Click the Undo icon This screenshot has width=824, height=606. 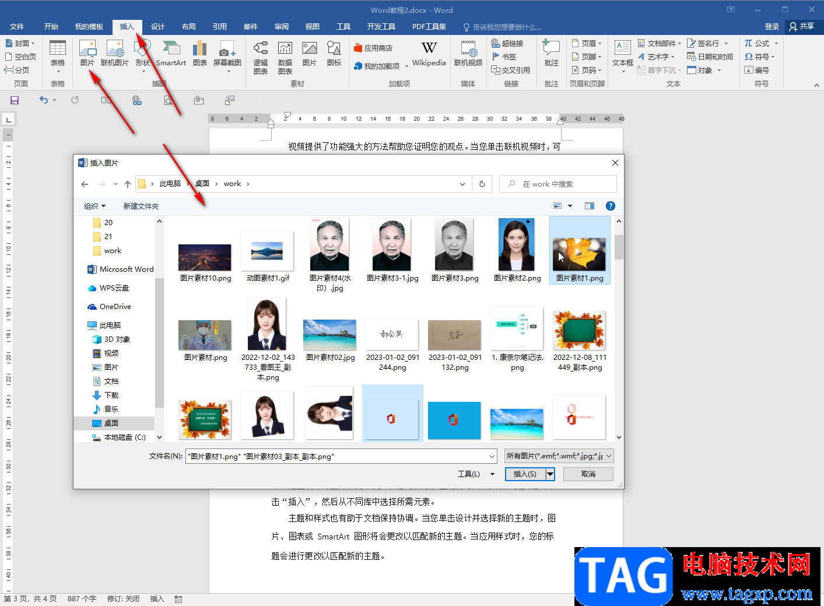tap(44, 100)
